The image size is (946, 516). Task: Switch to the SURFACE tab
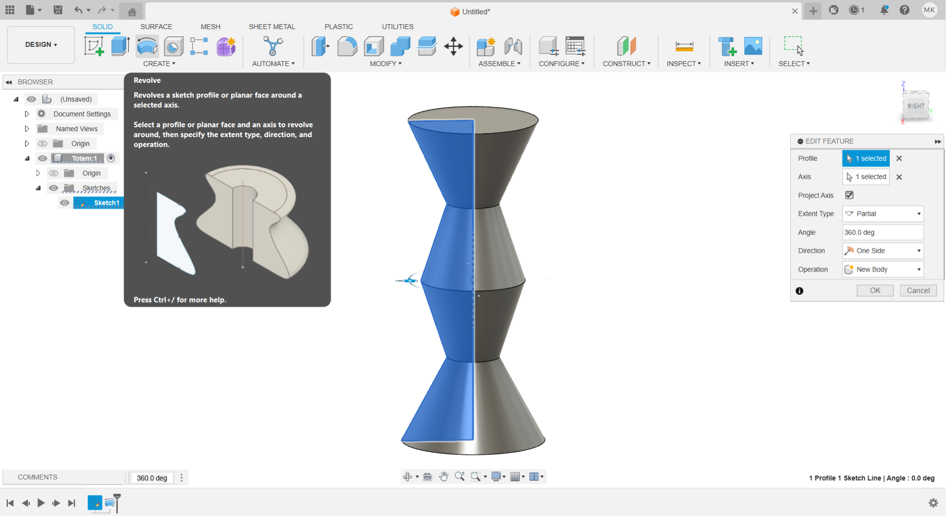click(x=156, y=27)
